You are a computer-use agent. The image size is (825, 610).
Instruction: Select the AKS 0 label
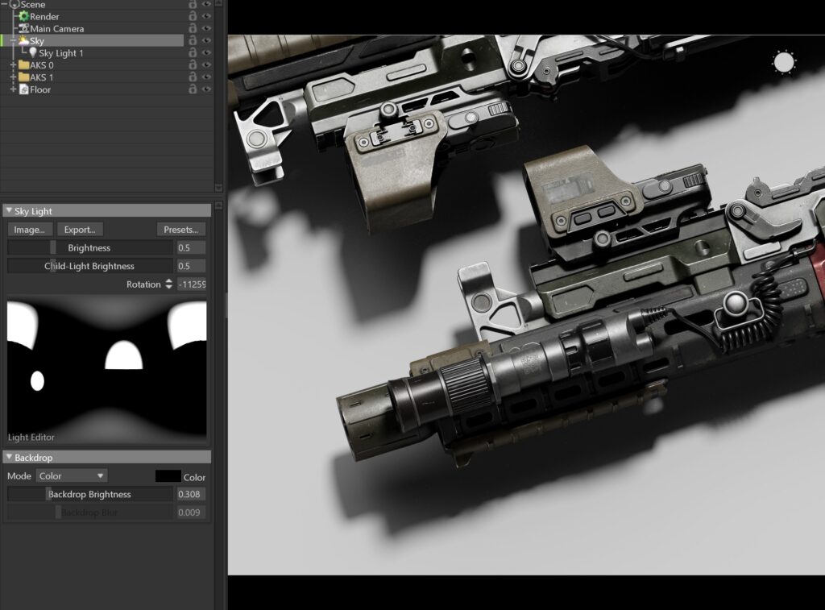[x=42, y=65]
